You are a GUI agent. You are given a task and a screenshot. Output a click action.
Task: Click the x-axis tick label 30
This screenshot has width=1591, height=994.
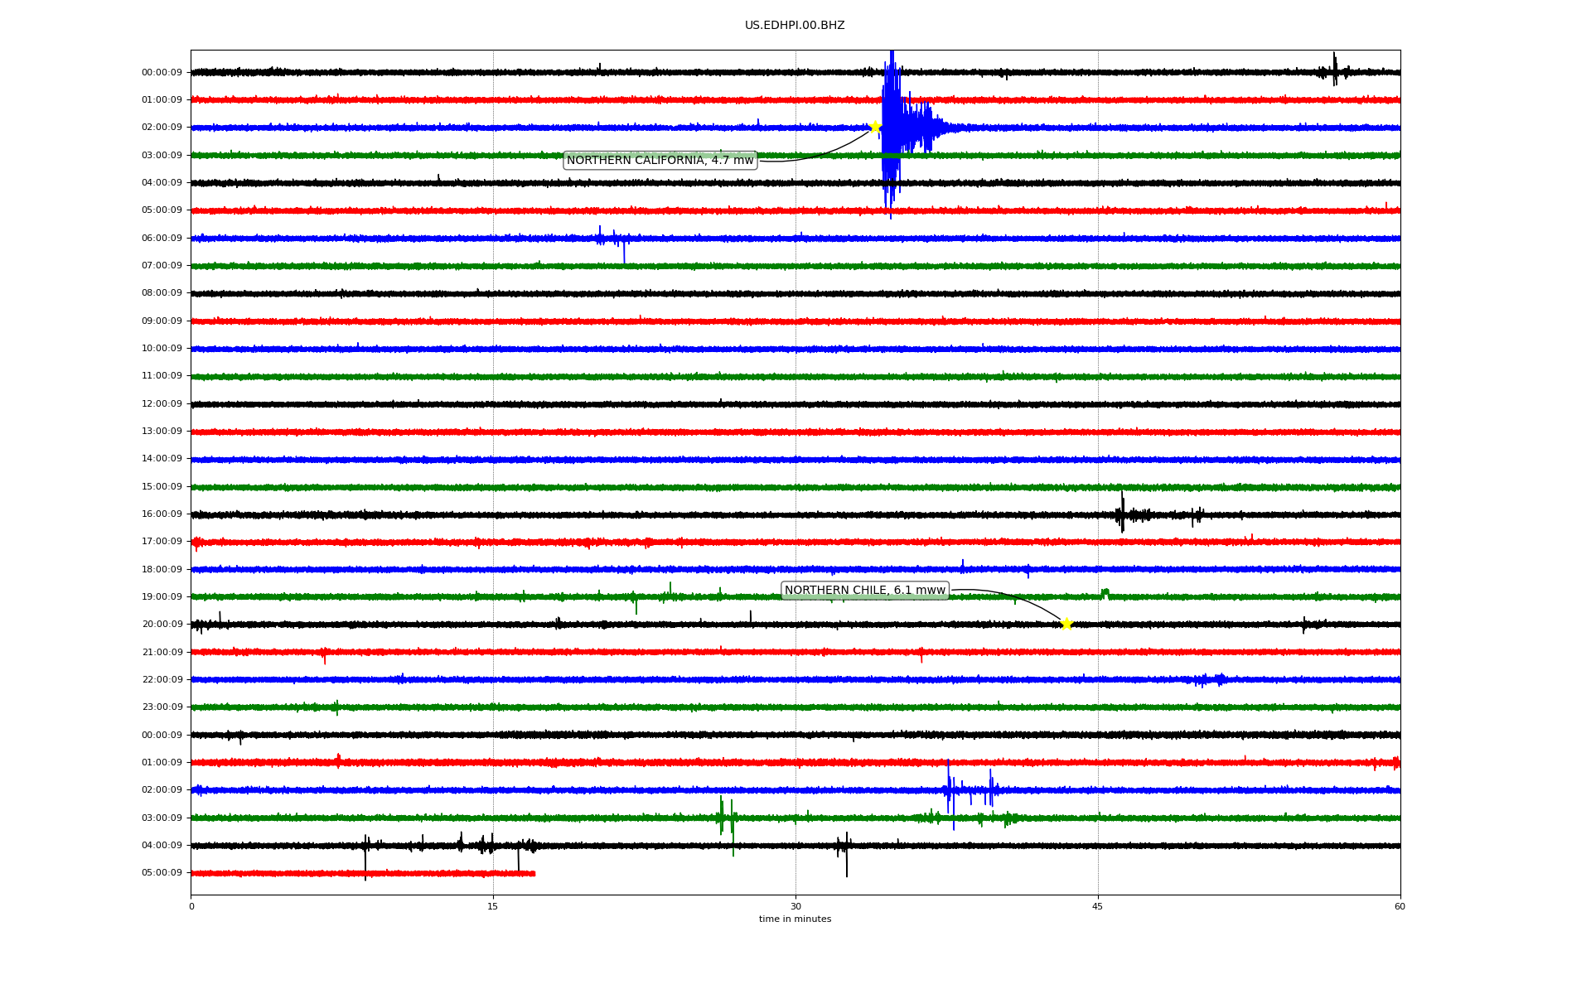point(795,906)
